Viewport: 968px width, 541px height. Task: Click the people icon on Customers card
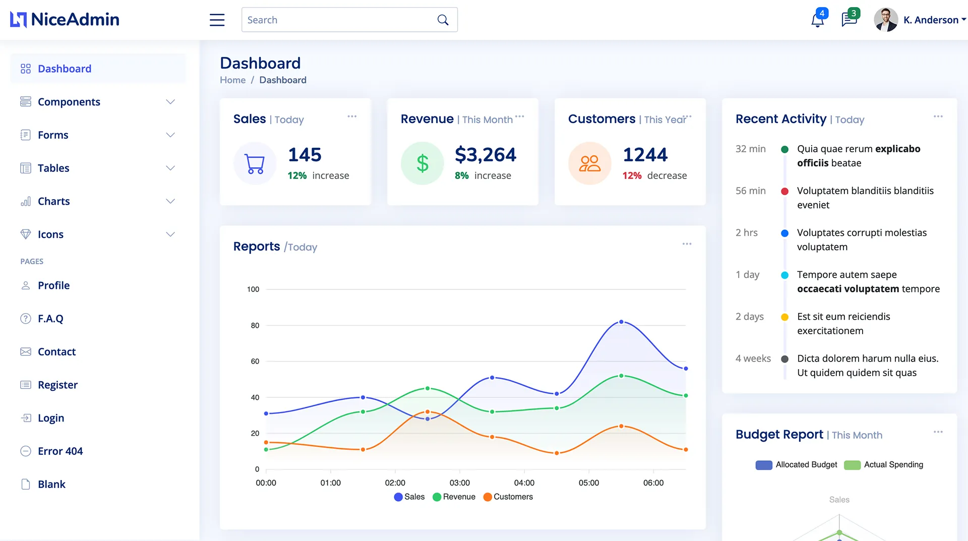589,163
